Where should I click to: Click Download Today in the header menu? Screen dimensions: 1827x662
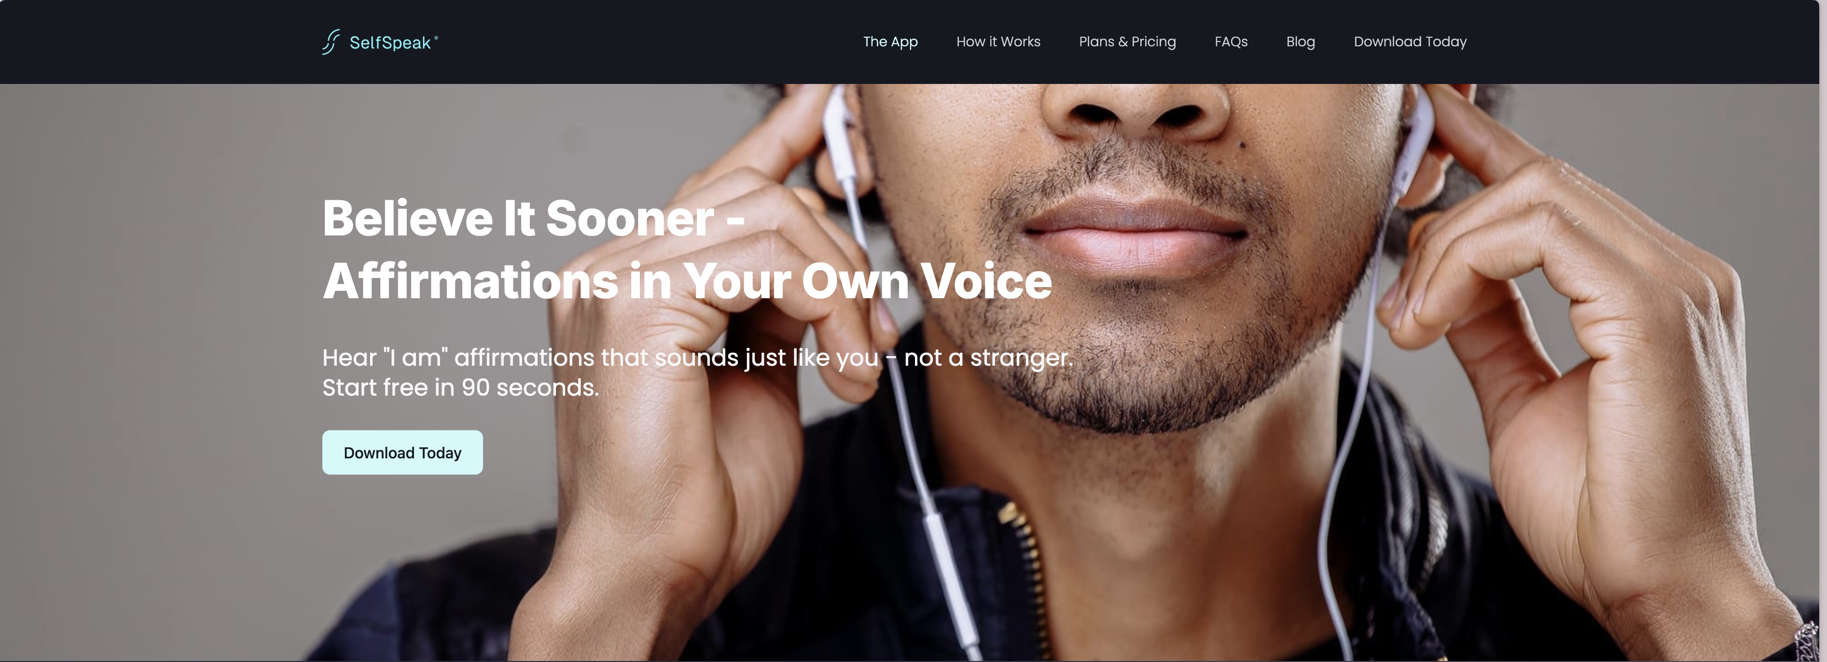click(x=1409, y=42)
